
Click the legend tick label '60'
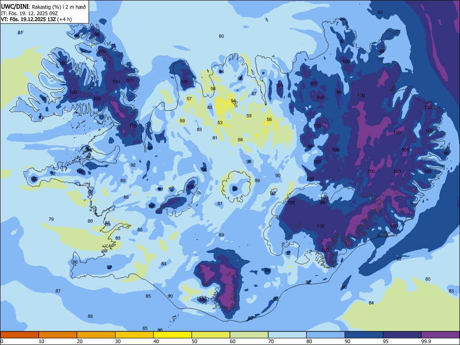[233, 341]
